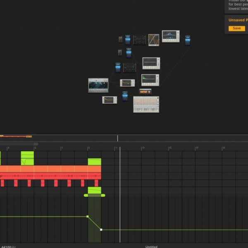Select the synth device with wide dark display
248x248 pixels.
(98, 85)
